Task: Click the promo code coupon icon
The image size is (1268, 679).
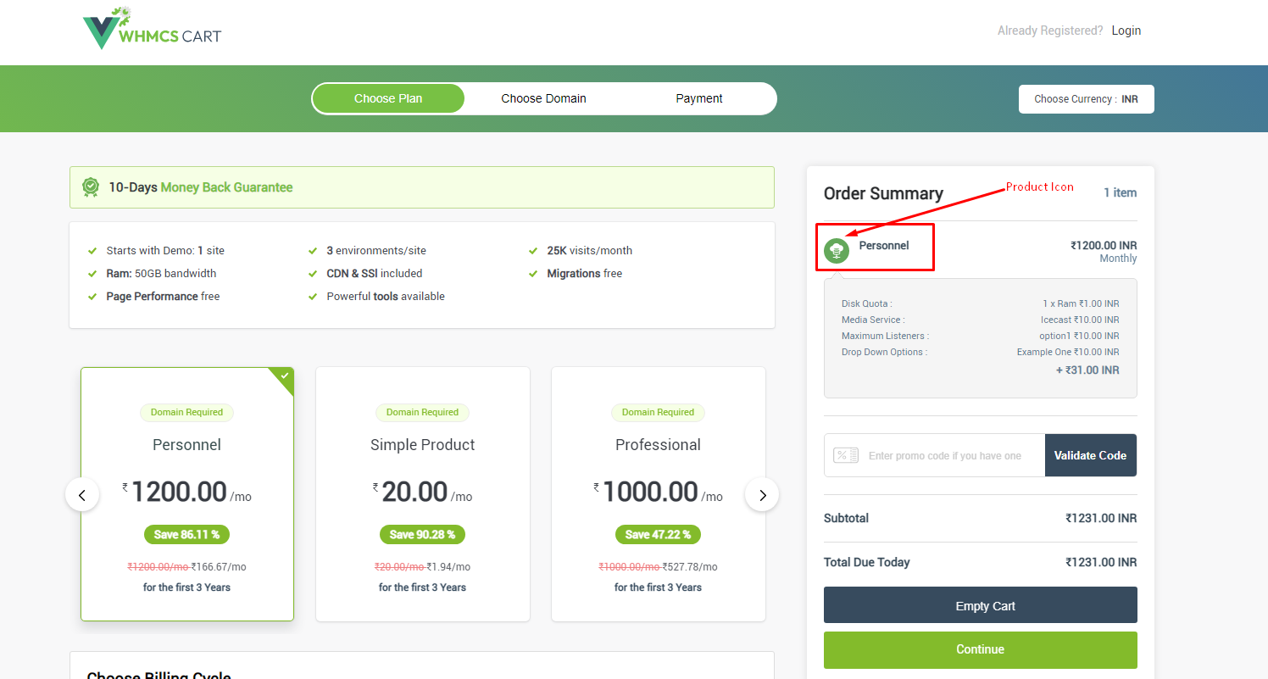Action: click(x=846, y=455)
